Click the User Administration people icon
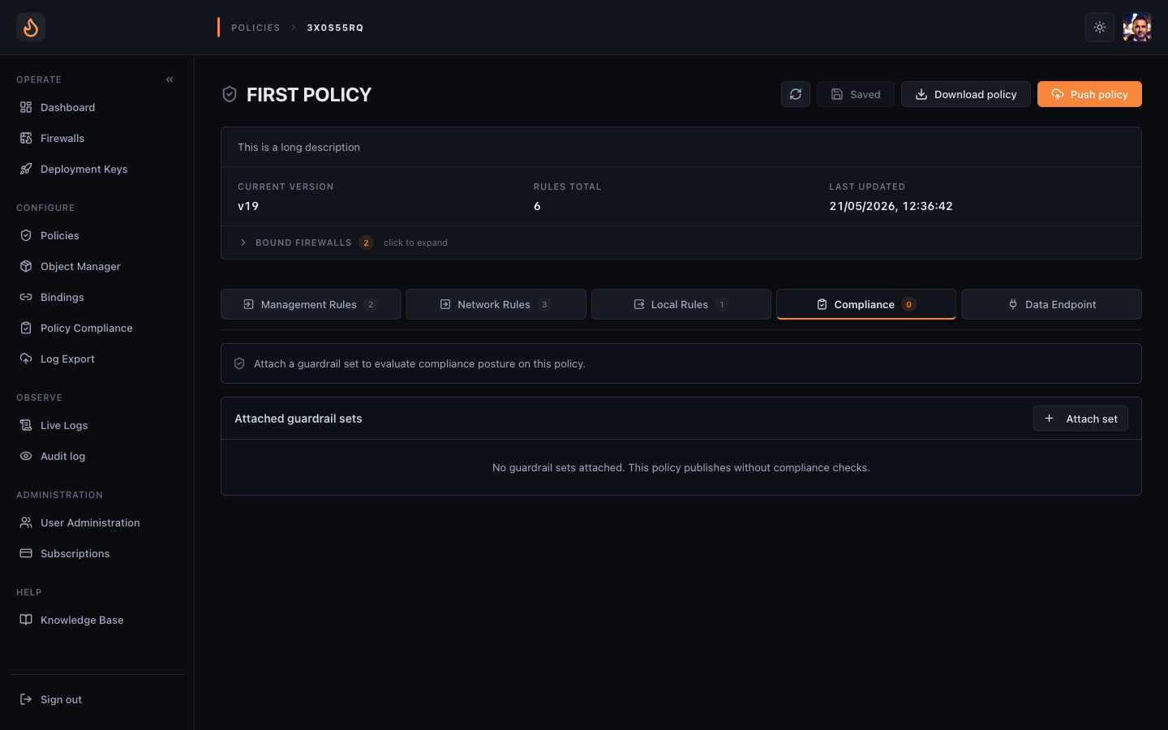The image size is (1168, 730). tap(26, 522)
